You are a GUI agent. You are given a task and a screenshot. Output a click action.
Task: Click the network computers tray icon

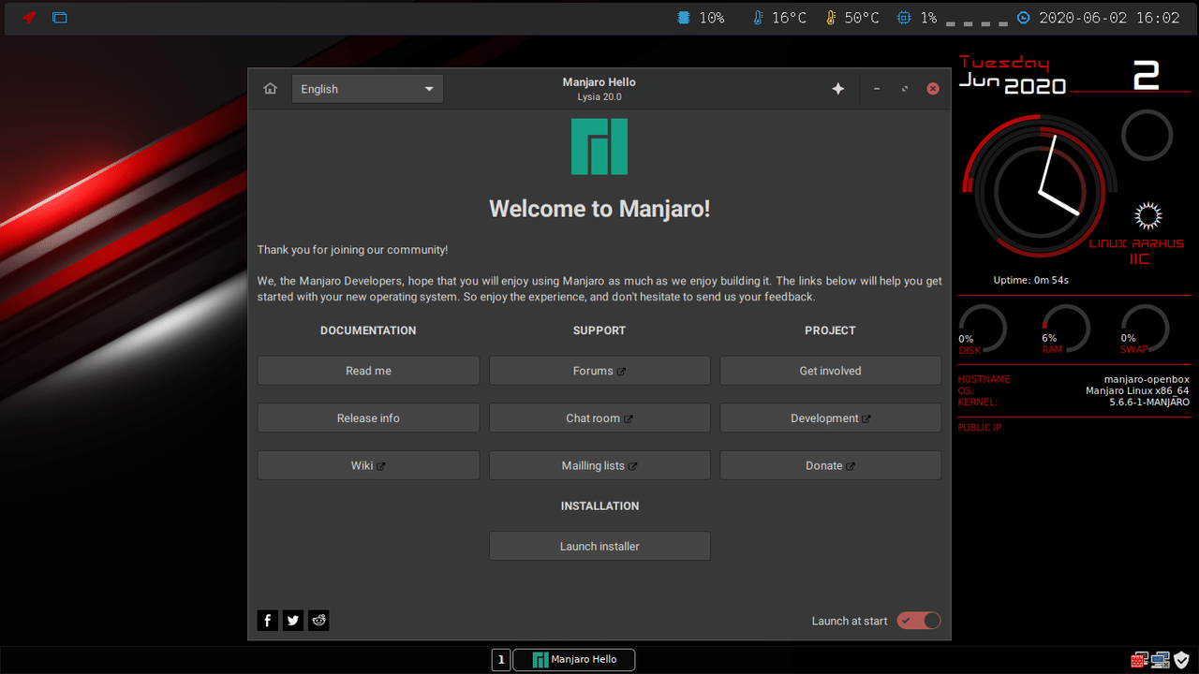pos(1161,660)
